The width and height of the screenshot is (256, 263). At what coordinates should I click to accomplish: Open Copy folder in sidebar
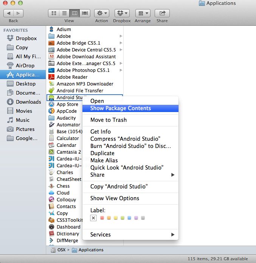pos(23,47)
